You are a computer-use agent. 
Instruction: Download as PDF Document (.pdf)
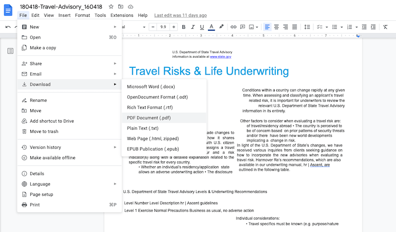pos(164,118)
